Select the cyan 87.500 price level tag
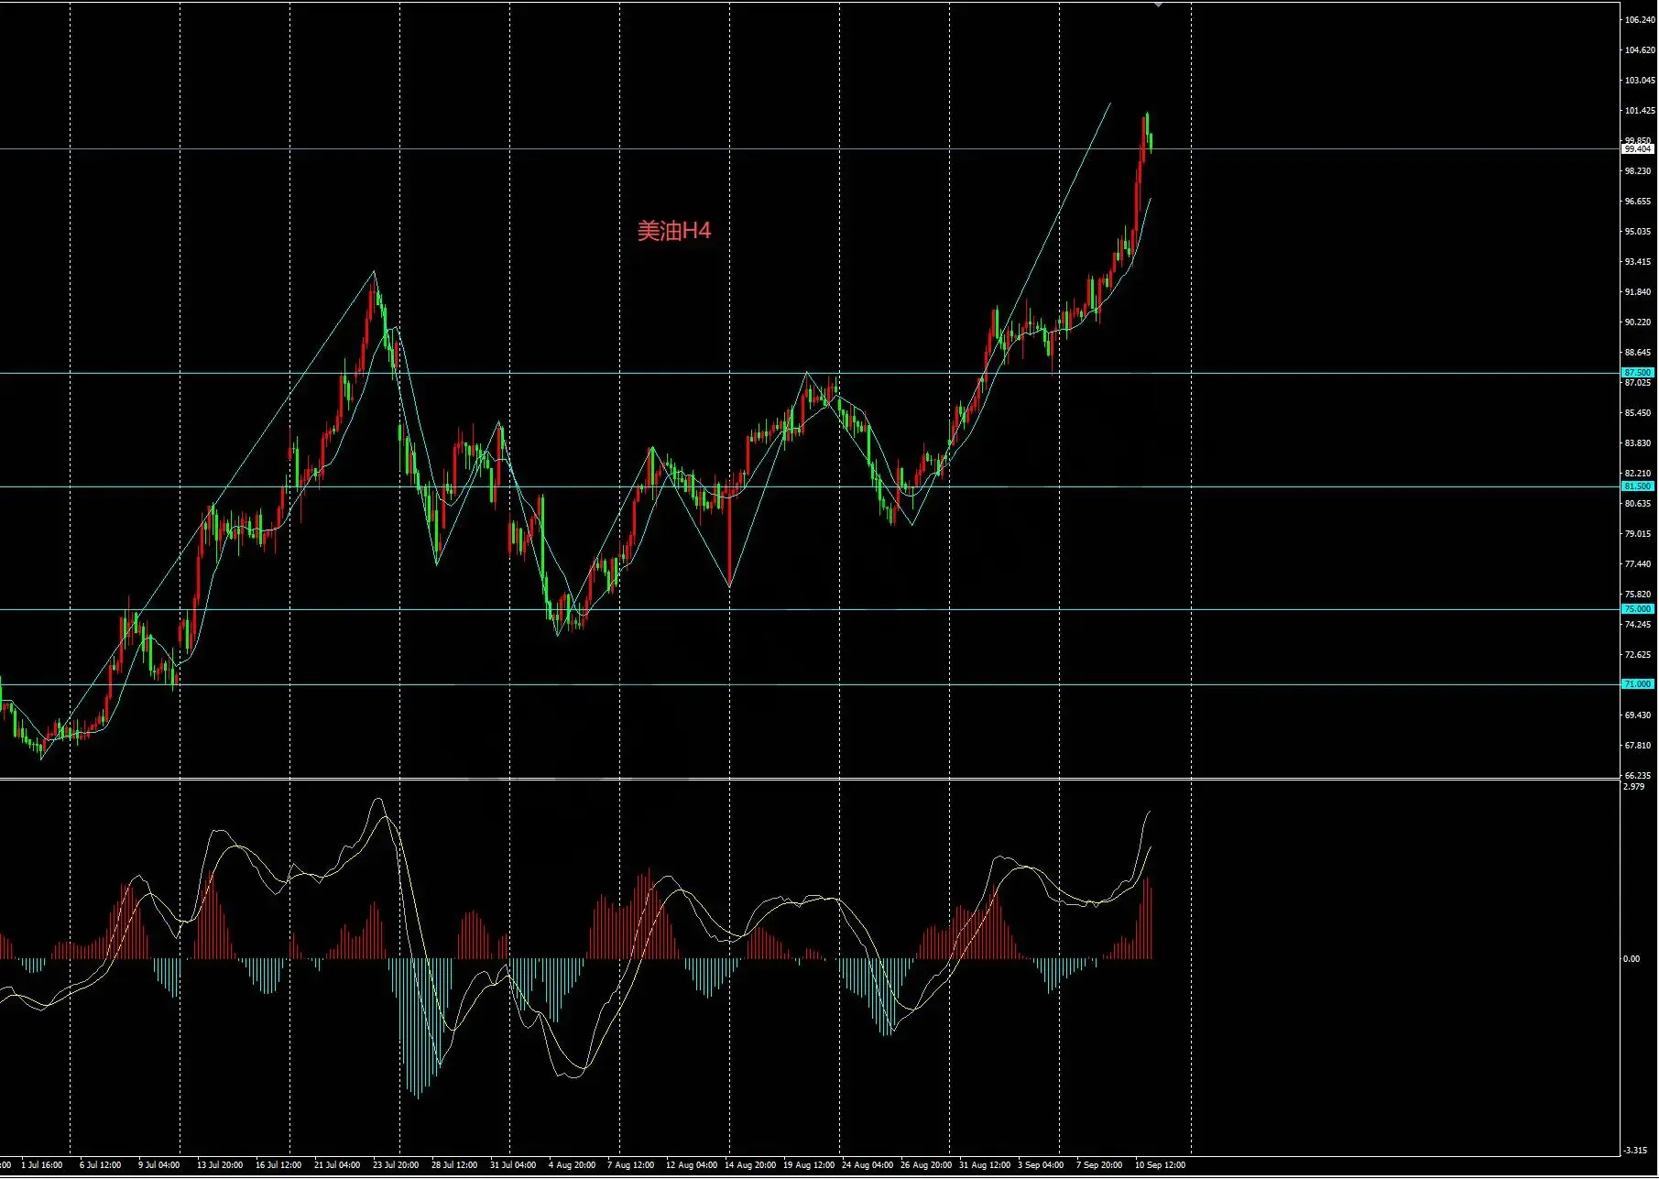Viewport: 1659px width, 1179px height. [x=1638, y=373]
